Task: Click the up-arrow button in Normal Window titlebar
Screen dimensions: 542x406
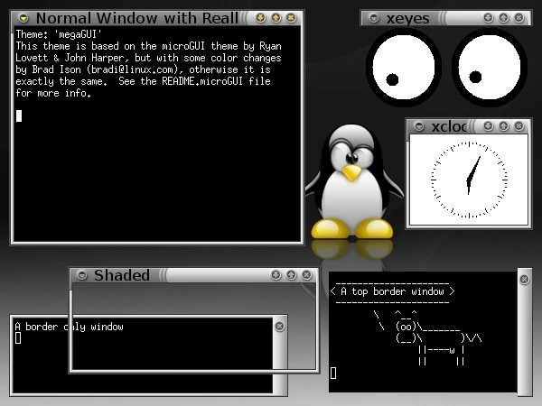Action: click(276, 18)
